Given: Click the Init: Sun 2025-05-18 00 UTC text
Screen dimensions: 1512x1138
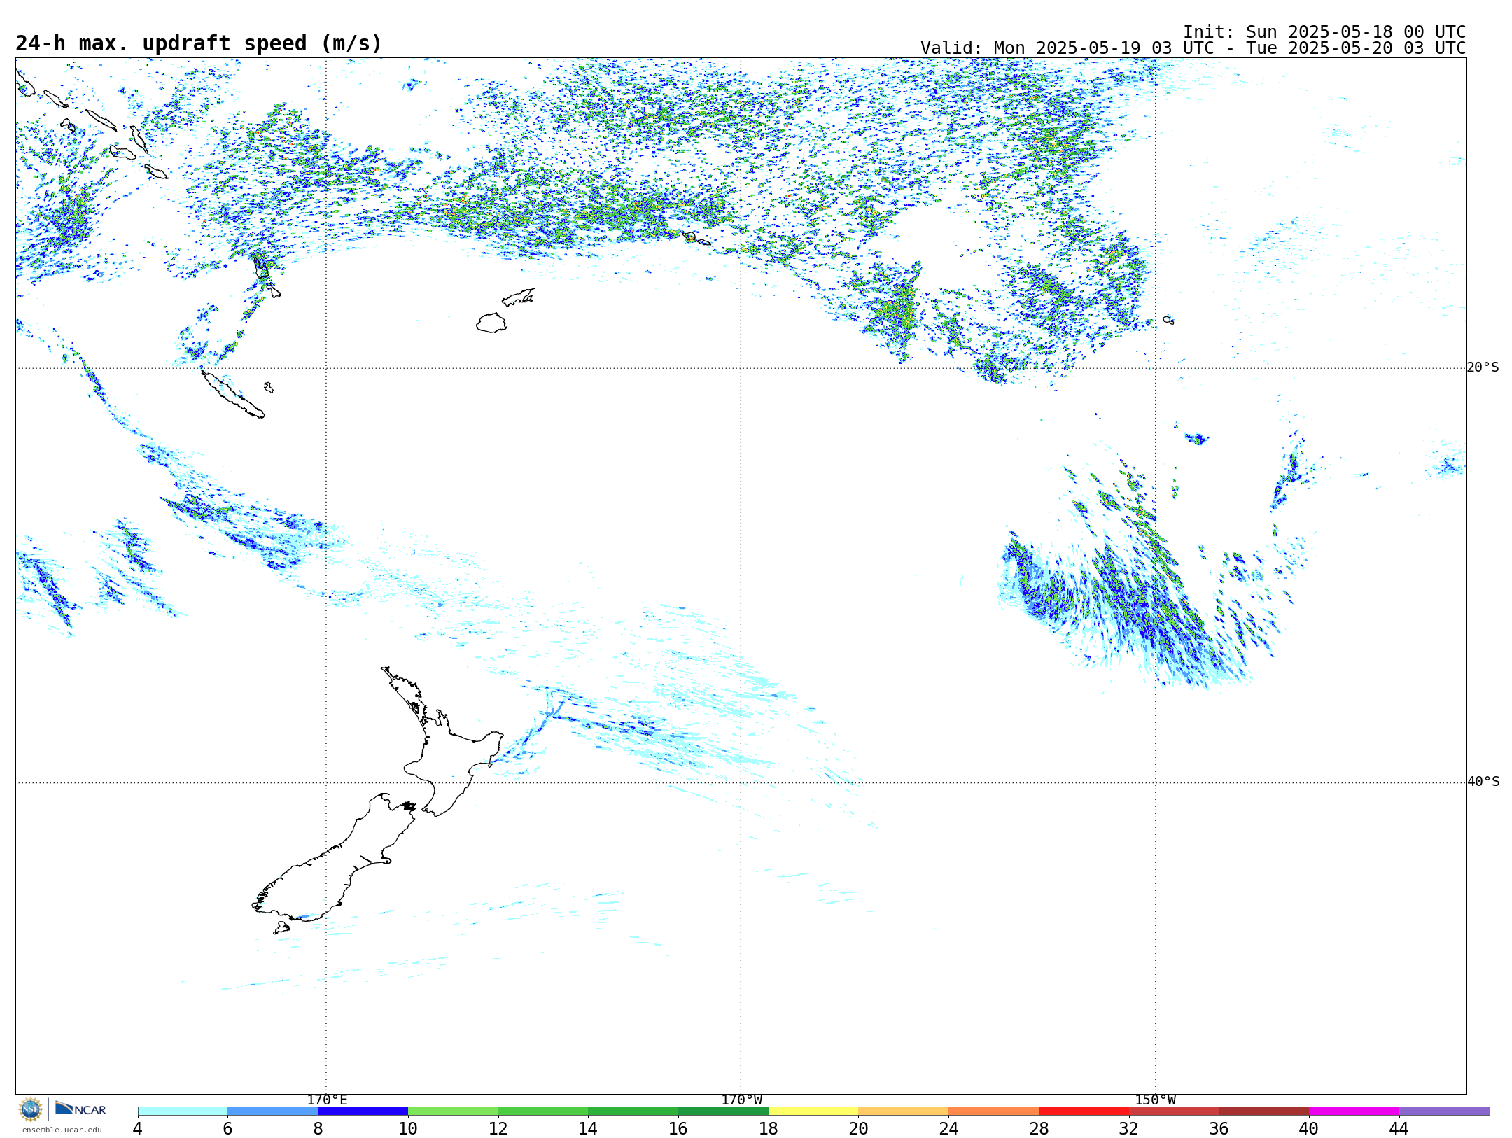Looking at the screenshot, I should tap(1324, 32).
